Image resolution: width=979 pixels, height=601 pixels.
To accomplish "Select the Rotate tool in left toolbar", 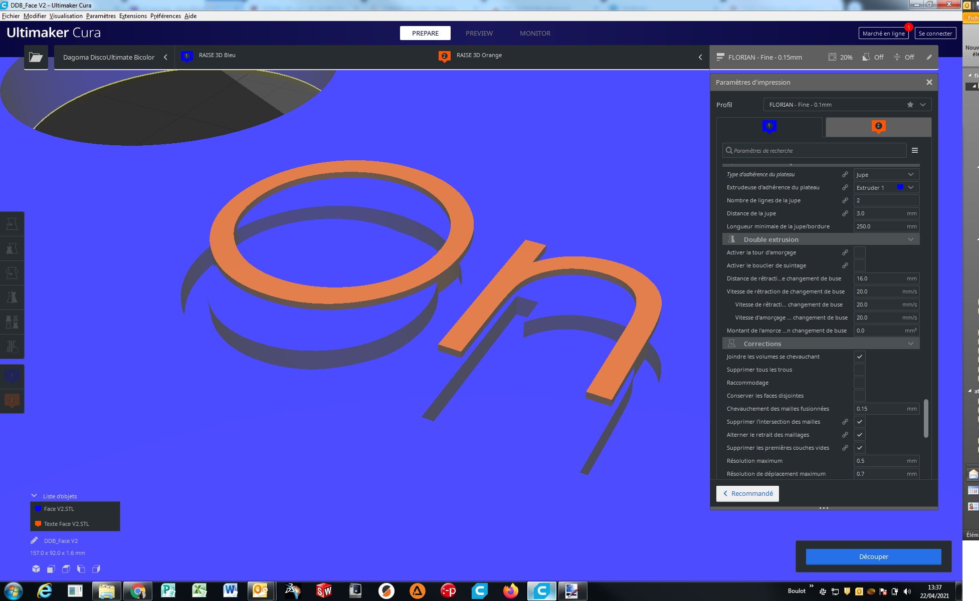I will pyautogui.click(x=12, y=273).
